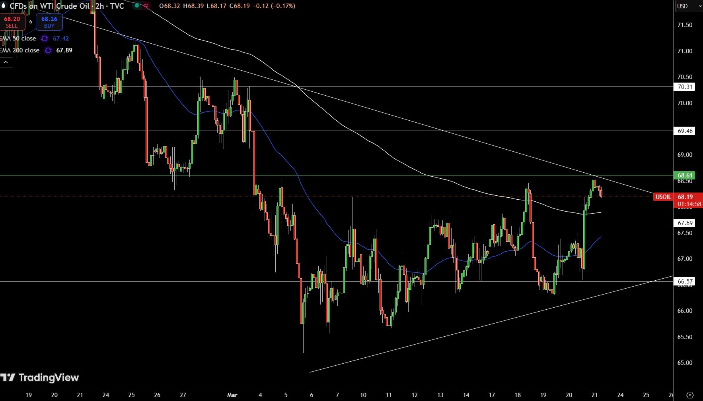Click the 70.31 price axis label
Viewport: 703px width, 401px height.
click(x=685, y=87)
